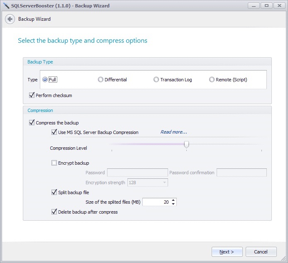Click the back arrow icon
Image resolution: width=288 pixels, height=263 pixels.
click(10, 19)
